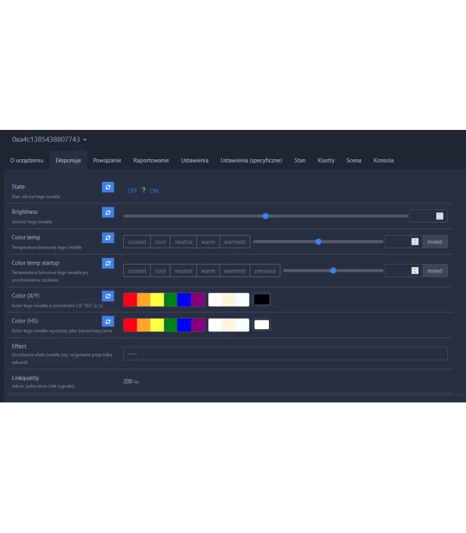Click the Color temp mired stepper arrows
Viewport: 466px width, 533px height.
coord(415,242)
